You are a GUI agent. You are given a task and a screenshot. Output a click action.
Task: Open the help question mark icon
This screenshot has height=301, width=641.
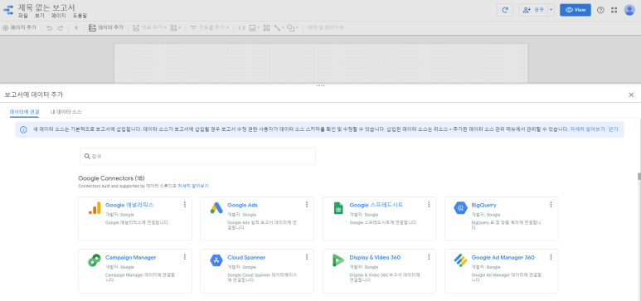[x=600, y=10]
